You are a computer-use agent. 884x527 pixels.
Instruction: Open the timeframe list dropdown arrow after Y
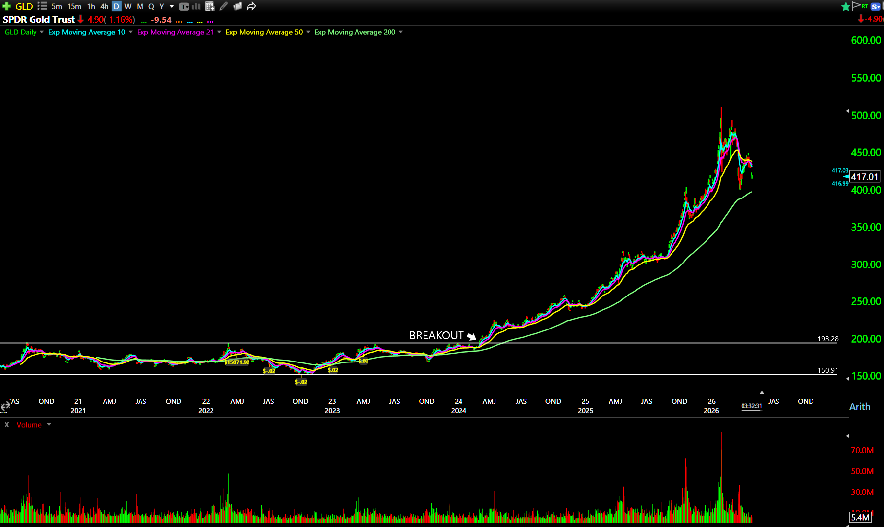coord(172,6)
